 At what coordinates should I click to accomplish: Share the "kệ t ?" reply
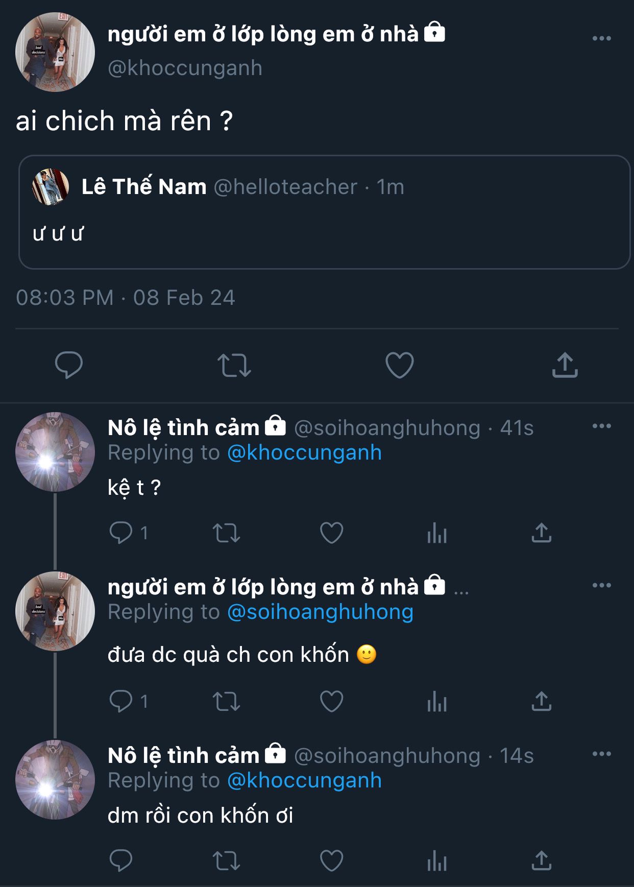coord(541,533)
